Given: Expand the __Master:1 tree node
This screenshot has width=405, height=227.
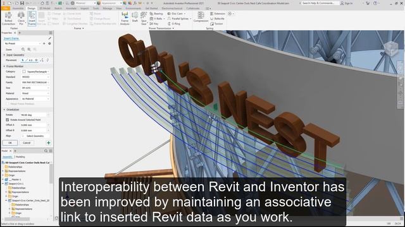Looking at the screenshot, I should pos(3,179).
